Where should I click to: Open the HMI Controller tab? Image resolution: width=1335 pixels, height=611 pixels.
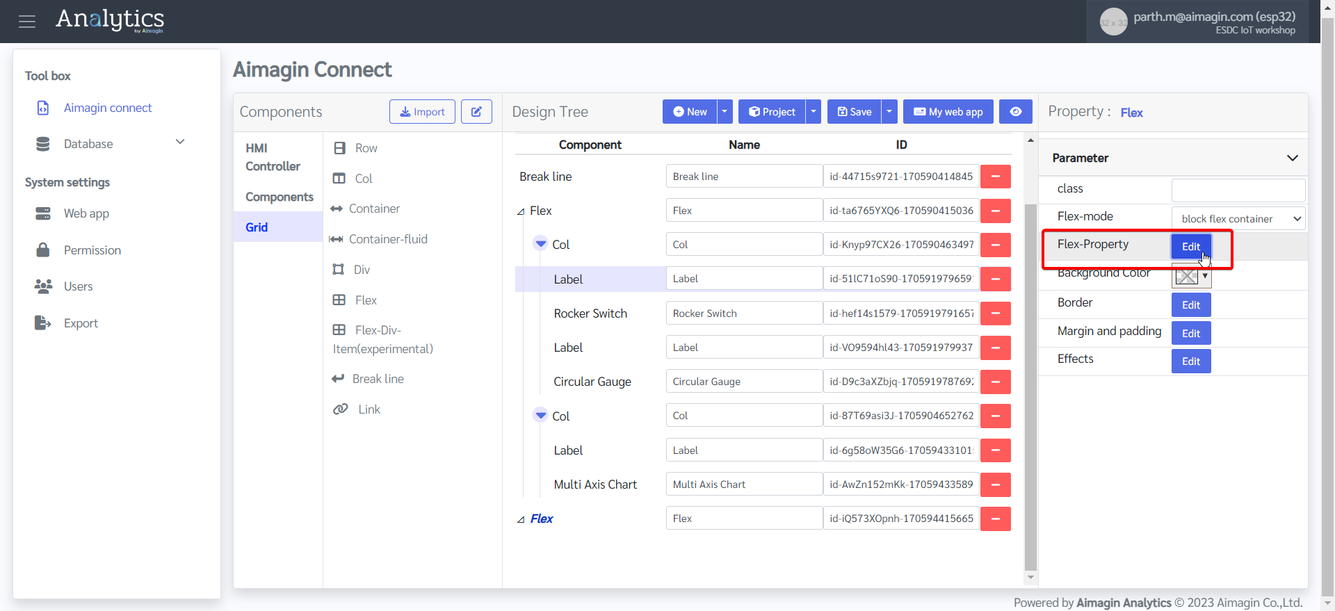(x=278, y=157)
